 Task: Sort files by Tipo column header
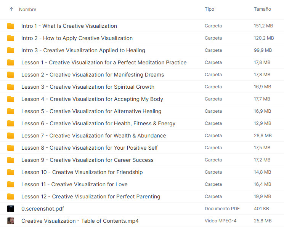click(209, 9)
